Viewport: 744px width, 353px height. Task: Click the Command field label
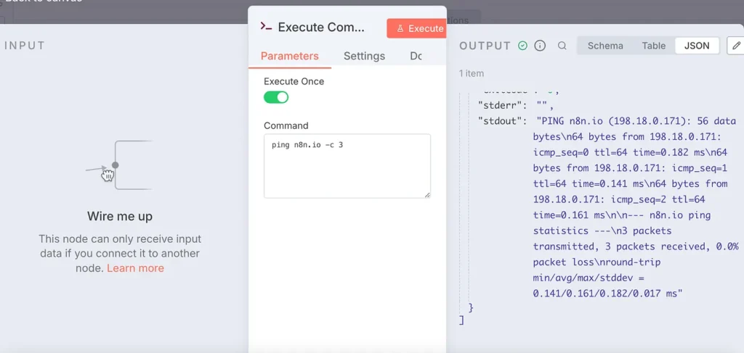286,126
